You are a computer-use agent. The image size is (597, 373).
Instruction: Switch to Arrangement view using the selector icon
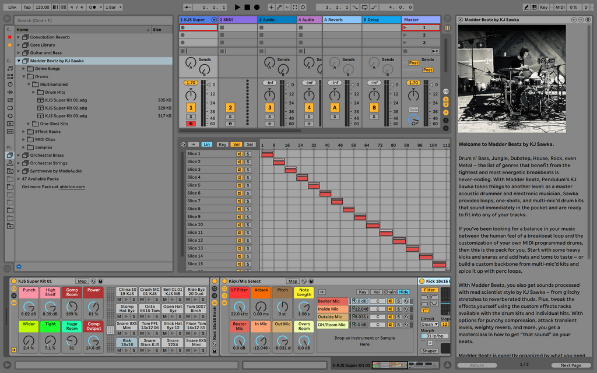click(447, 18)
